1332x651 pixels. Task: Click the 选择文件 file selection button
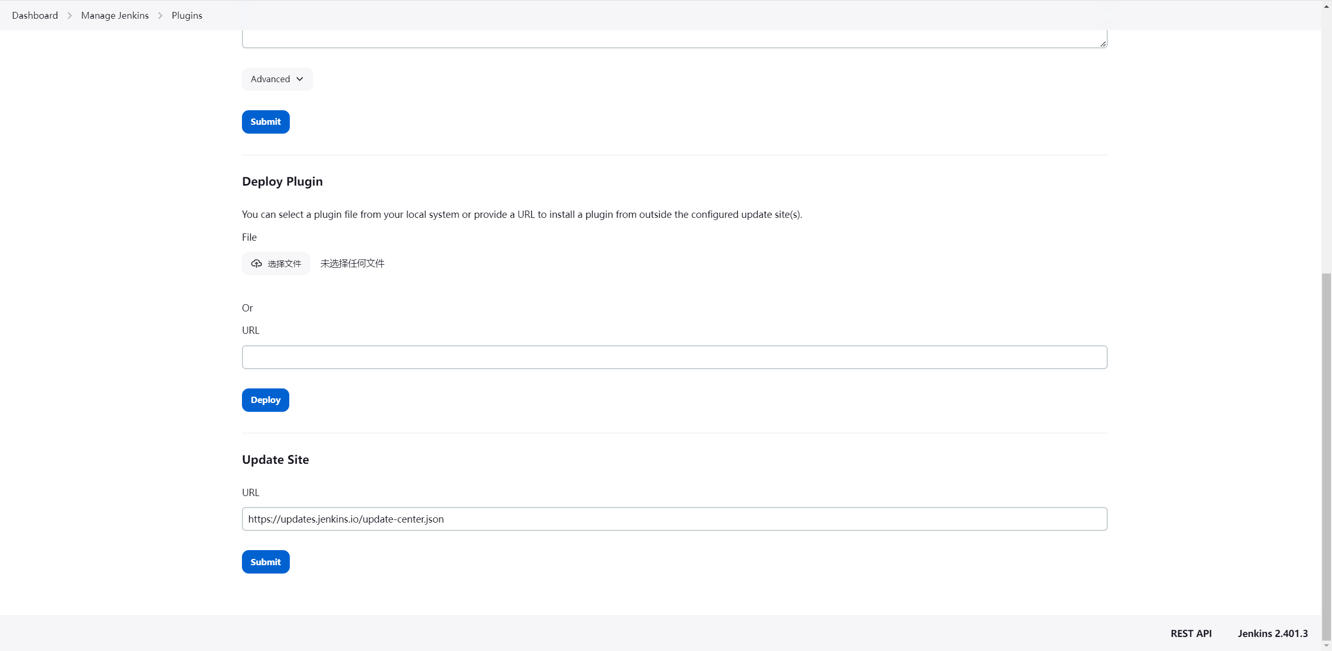[276, 264]
